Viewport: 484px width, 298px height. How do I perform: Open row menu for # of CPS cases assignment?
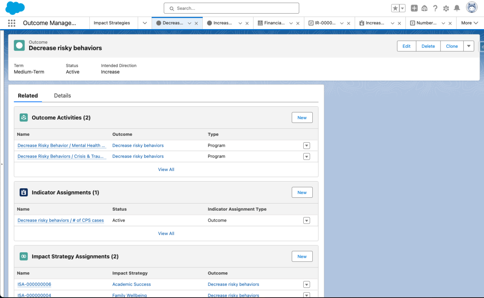point(307,220)
